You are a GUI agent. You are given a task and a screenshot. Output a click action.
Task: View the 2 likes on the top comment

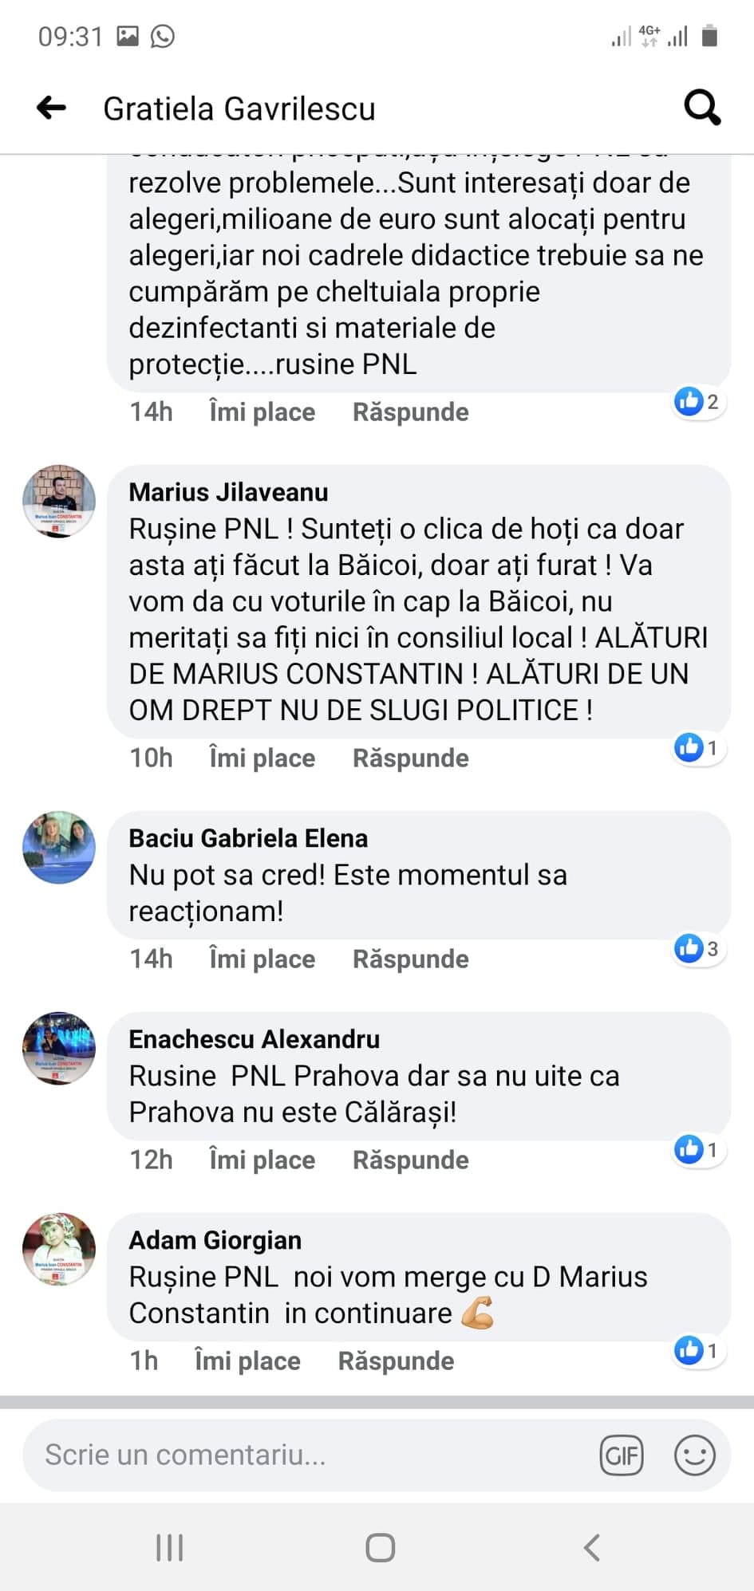tap(698, 402)
